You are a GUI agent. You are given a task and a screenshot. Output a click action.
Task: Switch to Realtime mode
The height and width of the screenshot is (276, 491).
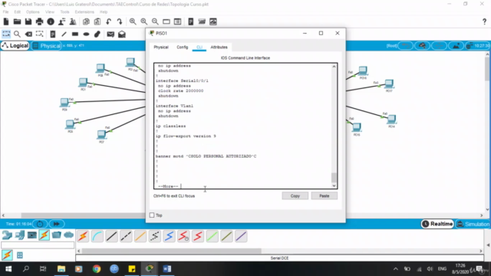click(437, 224)
